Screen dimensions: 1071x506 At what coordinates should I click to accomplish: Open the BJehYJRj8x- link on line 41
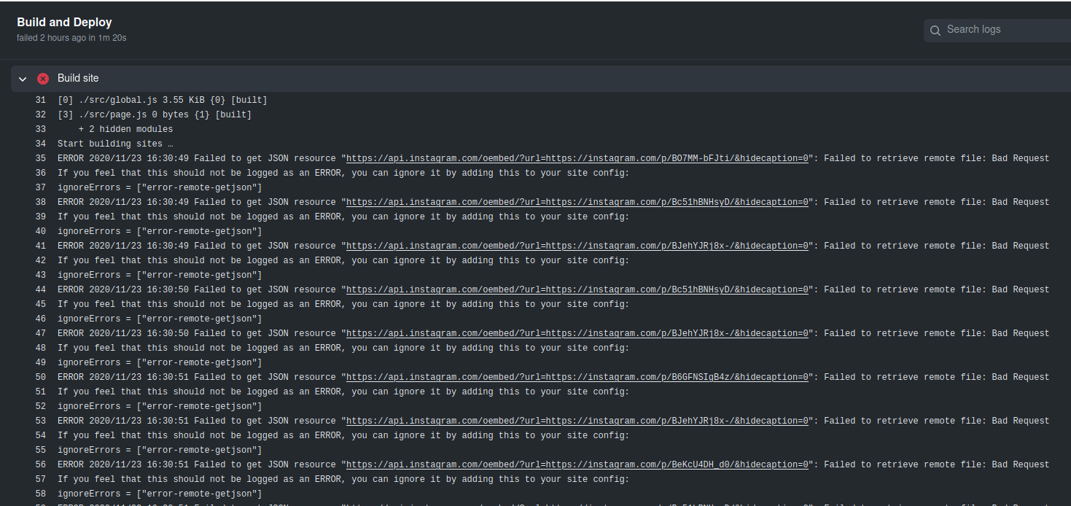577,246
